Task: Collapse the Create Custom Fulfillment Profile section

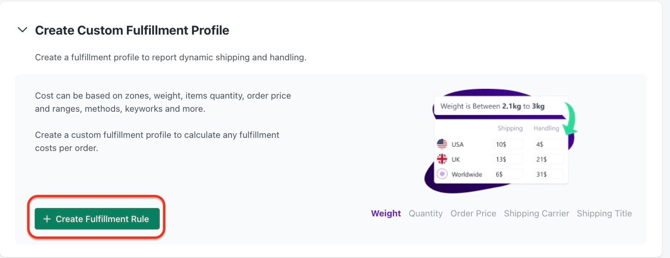Action: [x=22, y=30]
